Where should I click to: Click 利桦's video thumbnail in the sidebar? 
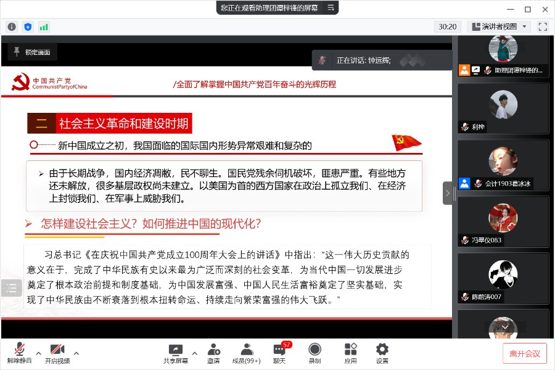(503, 109)
